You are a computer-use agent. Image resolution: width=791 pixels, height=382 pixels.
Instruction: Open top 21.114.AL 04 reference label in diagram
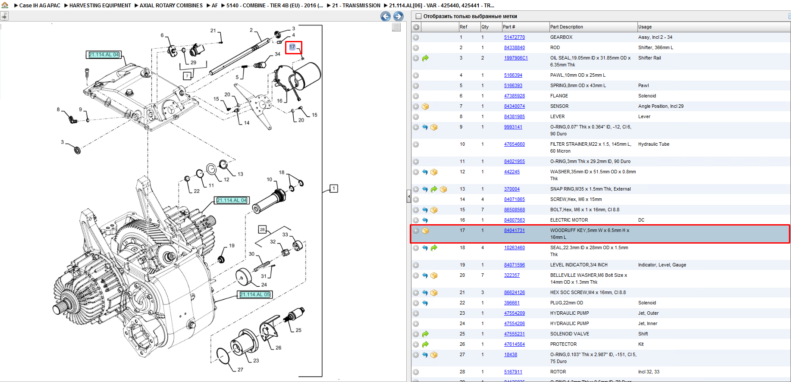coord(104,55)
